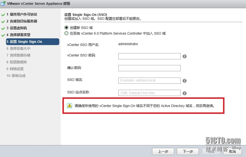This screenshot has height=157, width=246.
Task: Click the info icon beside SSO domain name
Action: point(184,81)
